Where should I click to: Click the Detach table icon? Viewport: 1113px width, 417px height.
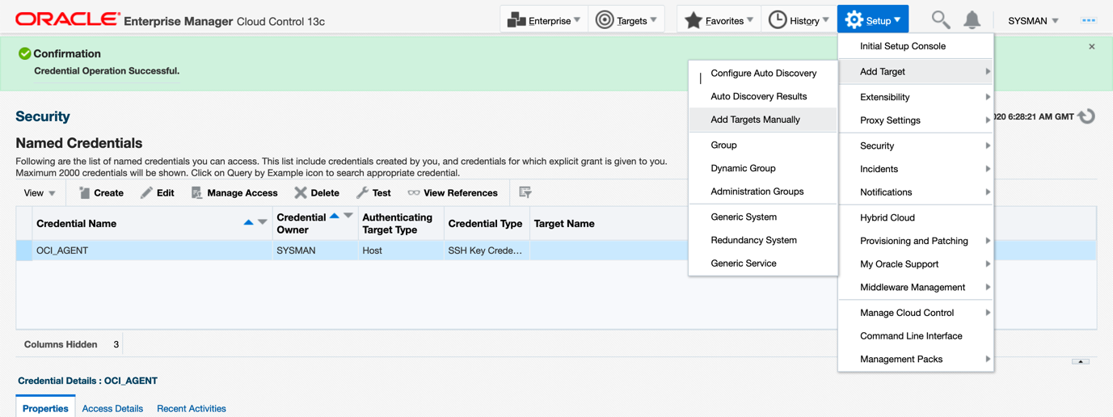(x=525, y=192)
